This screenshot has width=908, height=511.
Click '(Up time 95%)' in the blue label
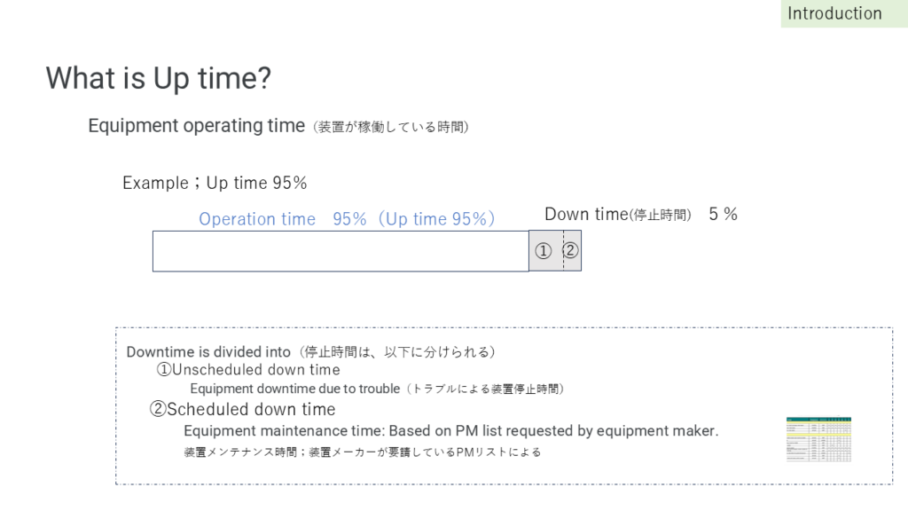coord(436,219)
